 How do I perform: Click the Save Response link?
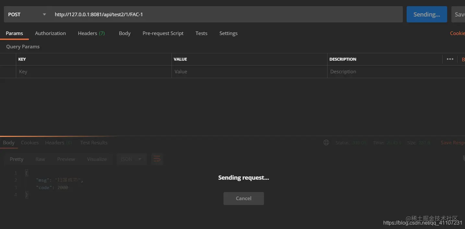[453, 142]
